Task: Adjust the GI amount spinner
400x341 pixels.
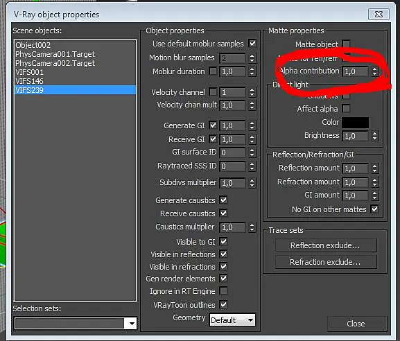Action: 374,195
